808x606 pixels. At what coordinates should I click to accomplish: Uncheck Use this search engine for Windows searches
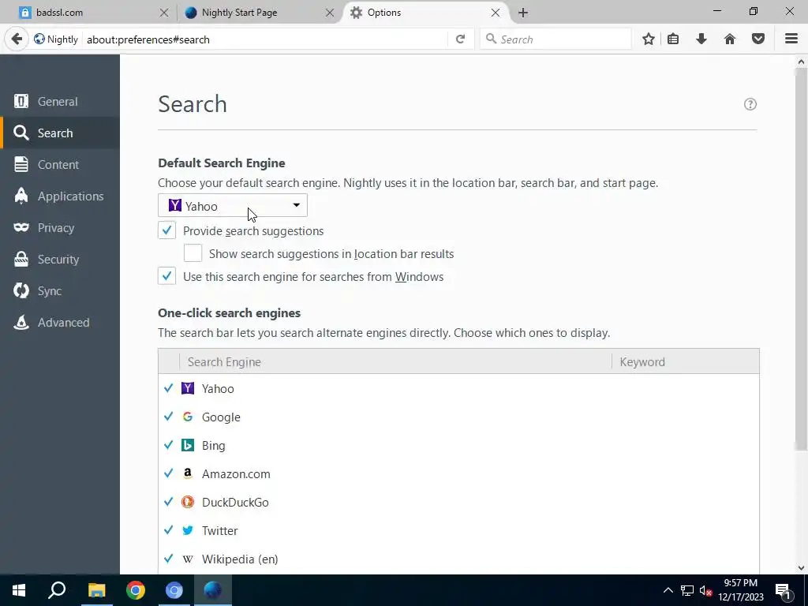point(167,275)
